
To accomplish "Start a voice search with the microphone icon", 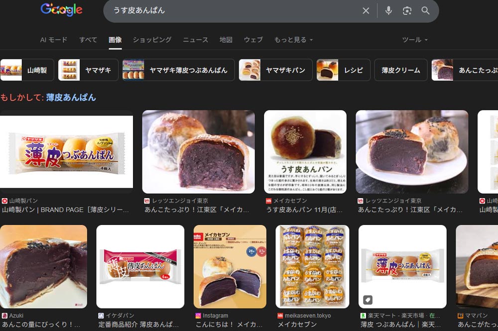I will point(388,10).
